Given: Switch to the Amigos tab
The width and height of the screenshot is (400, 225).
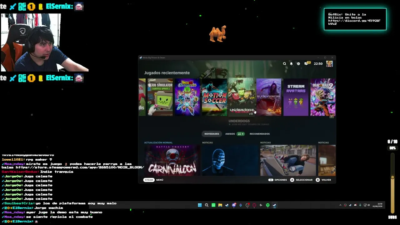Looking at the screenshot, I should (235, 134).
